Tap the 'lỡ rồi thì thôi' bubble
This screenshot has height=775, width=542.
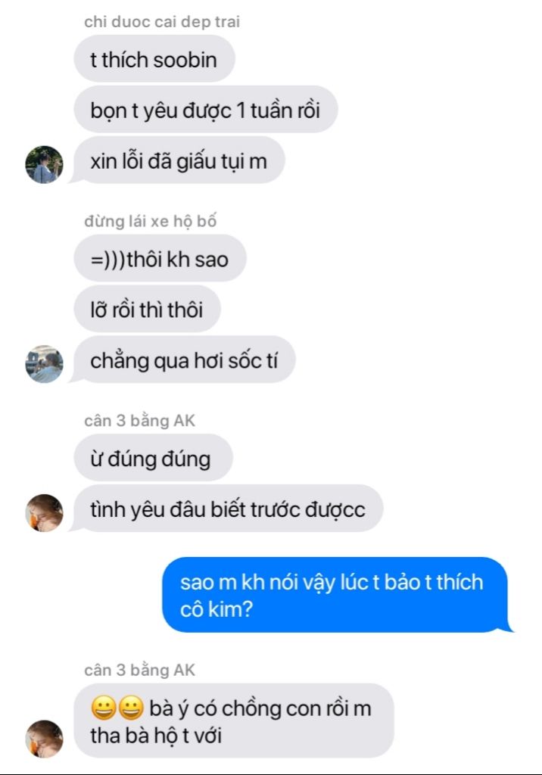(147, 310)
